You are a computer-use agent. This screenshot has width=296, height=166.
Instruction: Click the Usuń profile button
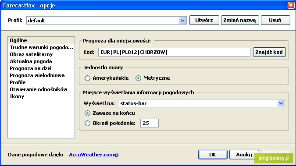coord(275,20)
